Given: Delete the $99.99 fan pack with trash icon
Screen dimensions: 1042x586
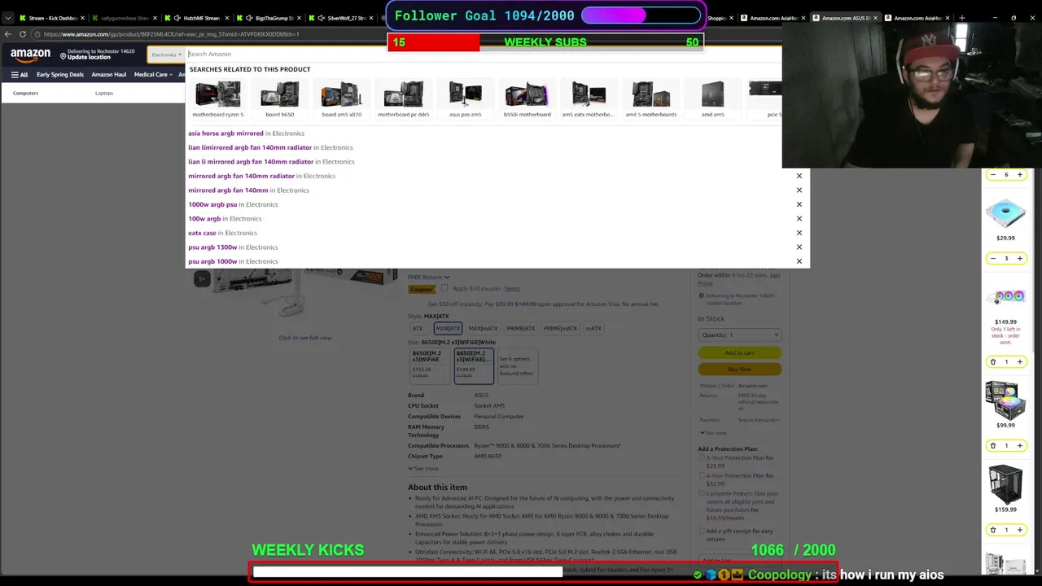Looking at the screenshot, I should click(x=992, y=446).
